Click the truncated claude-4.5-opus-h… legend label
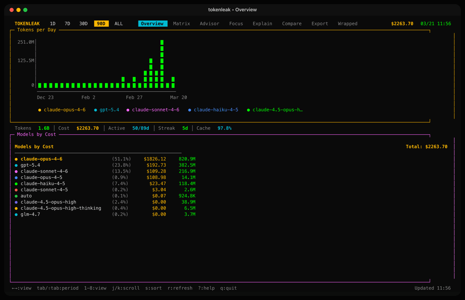This screenshot has height=300, width=465. point(278,110)
